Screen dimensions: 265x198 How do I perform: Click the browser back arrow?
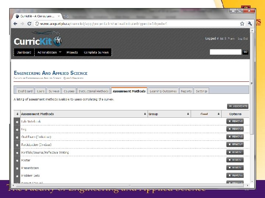coord(15,24)
